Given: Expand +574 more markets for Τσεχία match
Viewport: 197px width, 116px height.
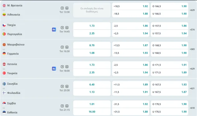Looking at the screenshot, I should tap(192, 30).
